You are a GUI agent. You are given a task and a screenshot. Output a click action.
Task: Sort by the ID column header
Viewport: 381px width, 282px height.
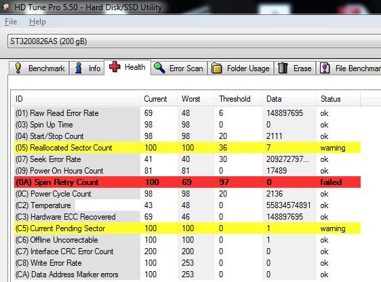(x=75, y=99)
